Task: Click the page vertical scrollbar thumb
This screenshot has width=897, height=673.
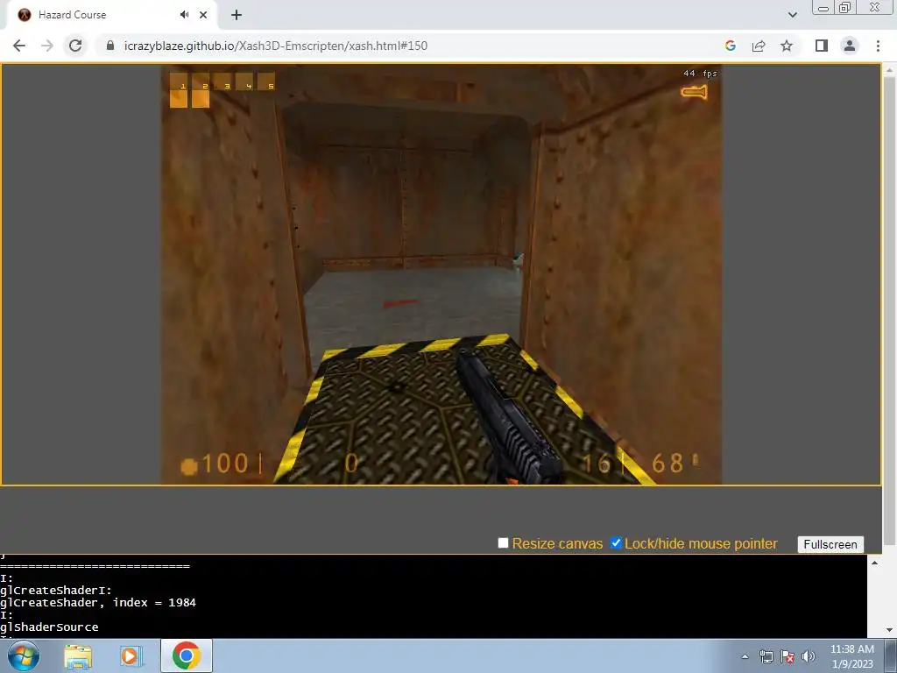Action: (x=889, y=309)
